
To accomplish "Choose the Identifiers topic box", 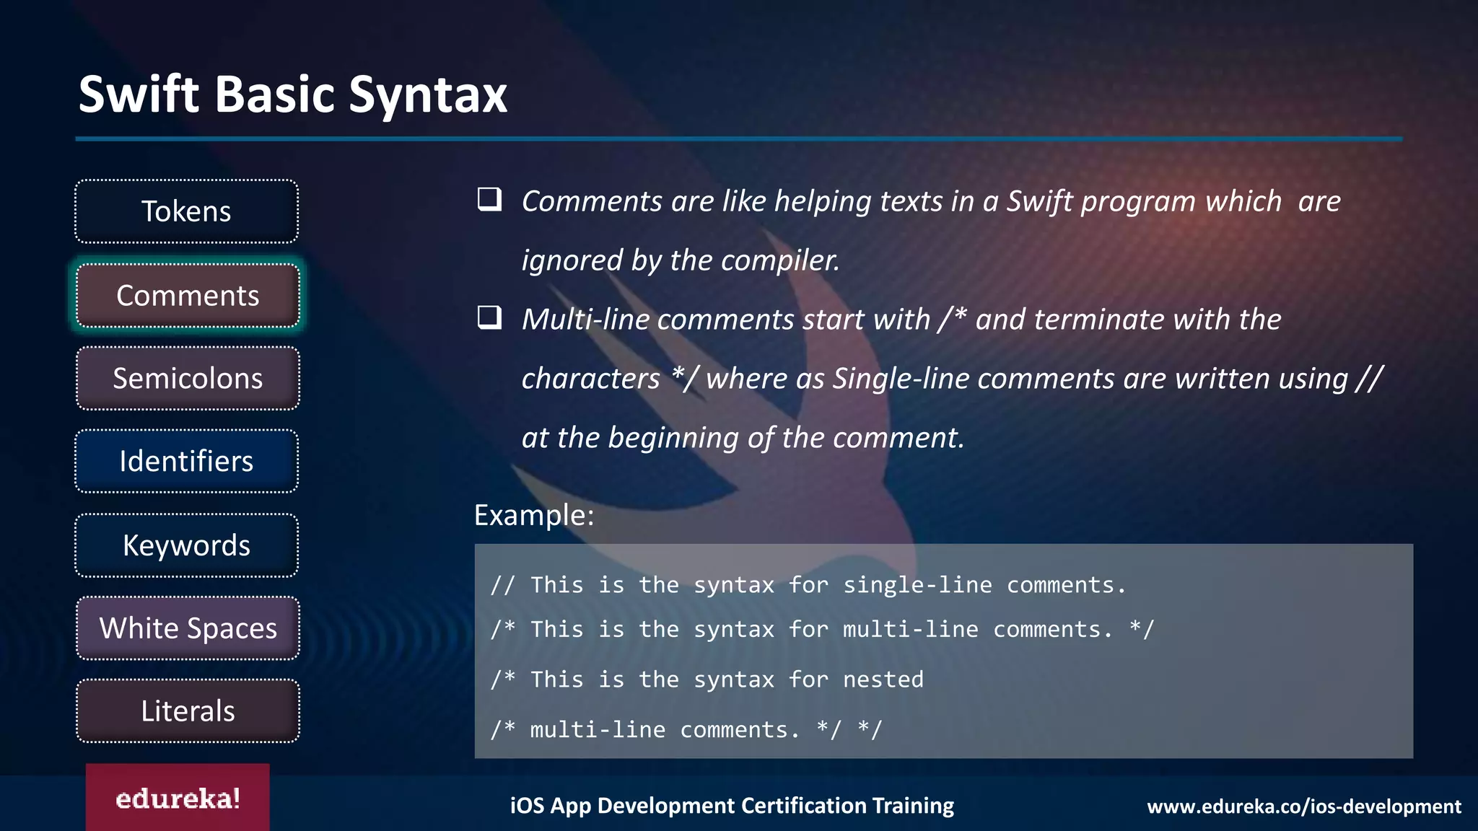I will pyautogui.click(x=186, y=461).
